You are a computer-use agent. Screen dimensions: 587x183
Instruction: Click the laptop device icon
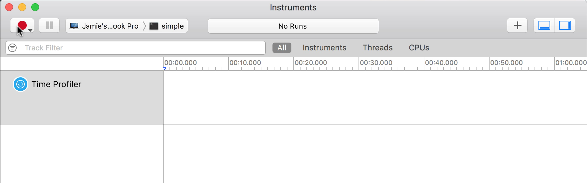coord(74,26)
